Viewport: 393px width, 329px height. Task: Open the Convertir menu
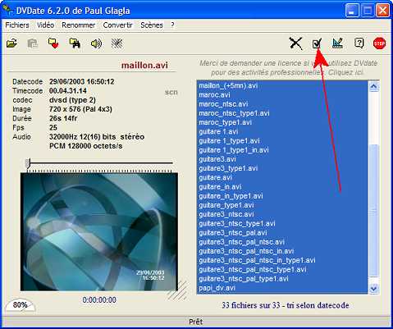coord(117,25)
